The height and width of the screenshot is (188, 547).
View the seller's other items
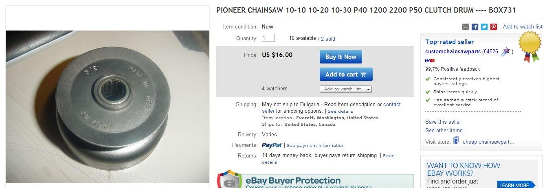pos(444,130)
